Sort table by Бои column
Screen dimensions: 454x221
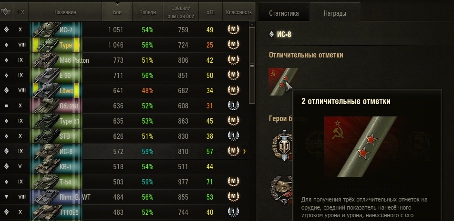pos(117,12)
